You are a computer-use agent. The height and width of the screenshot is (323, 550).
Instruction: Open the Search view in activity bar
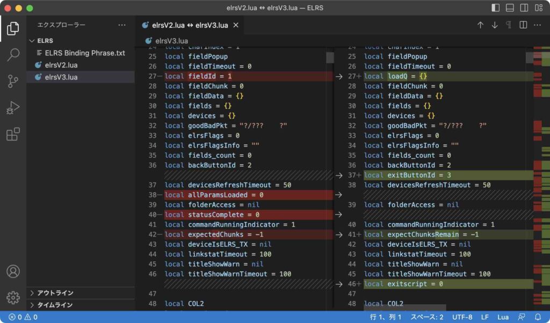[13, 54]
